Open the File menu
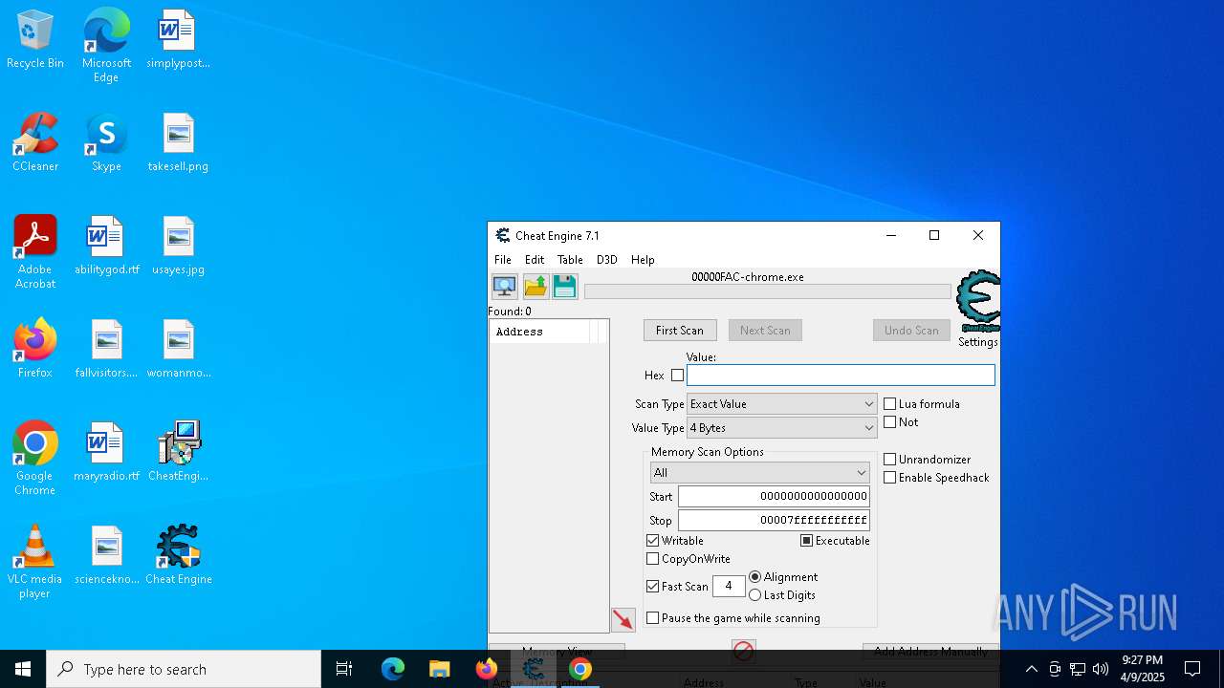1224x688 pixels. coord(503,260)
